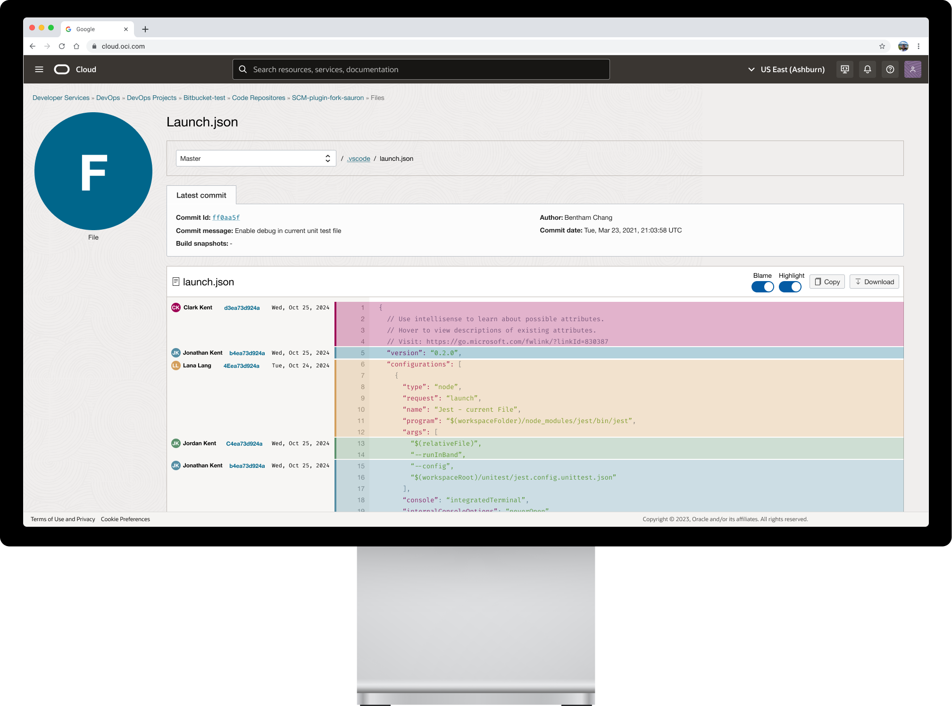Image resolution: width=952 pixels, height=706 pixels.
Task: Open the Cloud Shell developer tools icon
Action: point(844,69)
